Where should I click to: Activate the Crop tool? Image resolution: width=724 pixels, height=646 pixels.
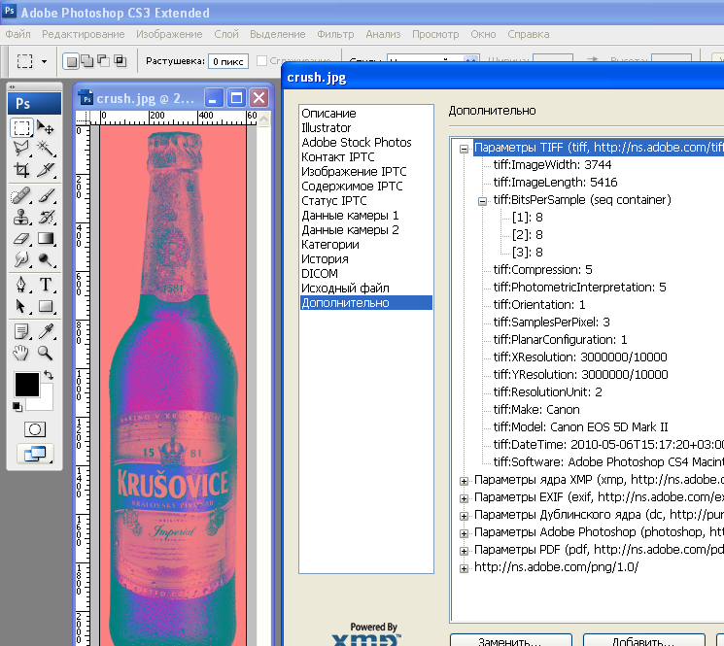[21, 169]
